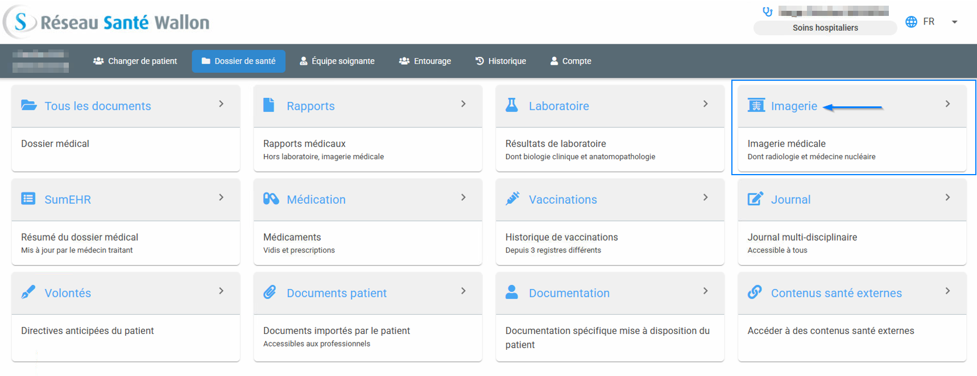Click the Réseau Santé Wallon logo
This screenshot has height=376, width=977.
pos(107,22)
